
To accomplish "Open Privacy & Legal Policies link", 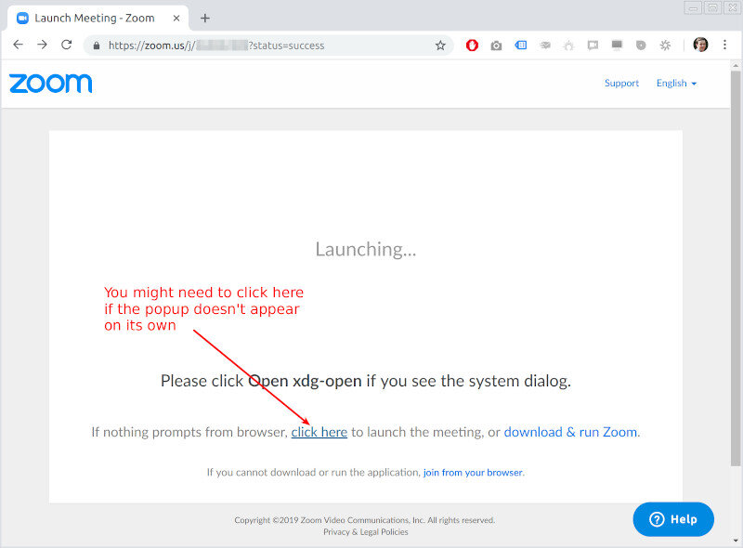I will [365, 532].
